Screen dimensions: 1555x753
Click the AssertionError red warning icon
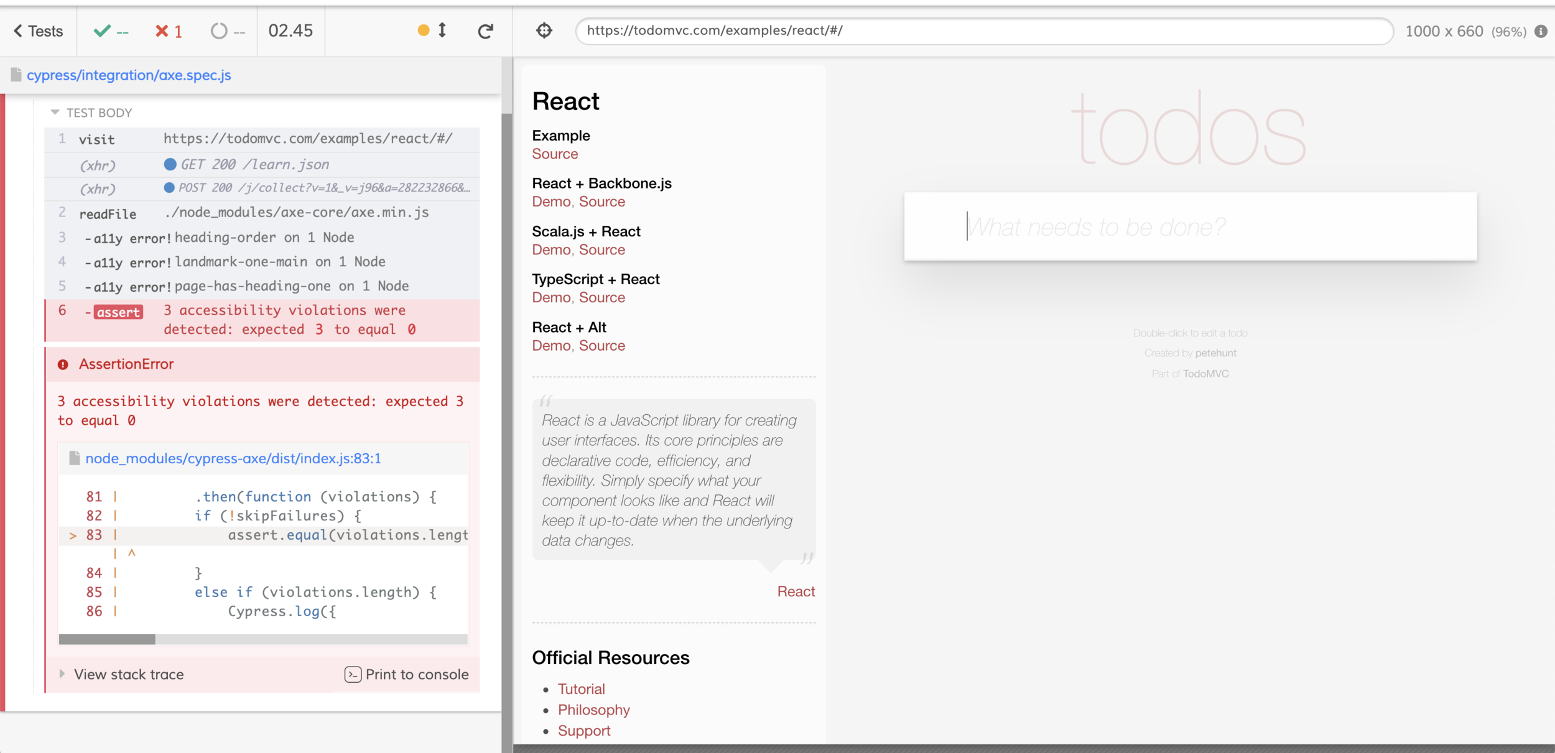tap(63, 364)
